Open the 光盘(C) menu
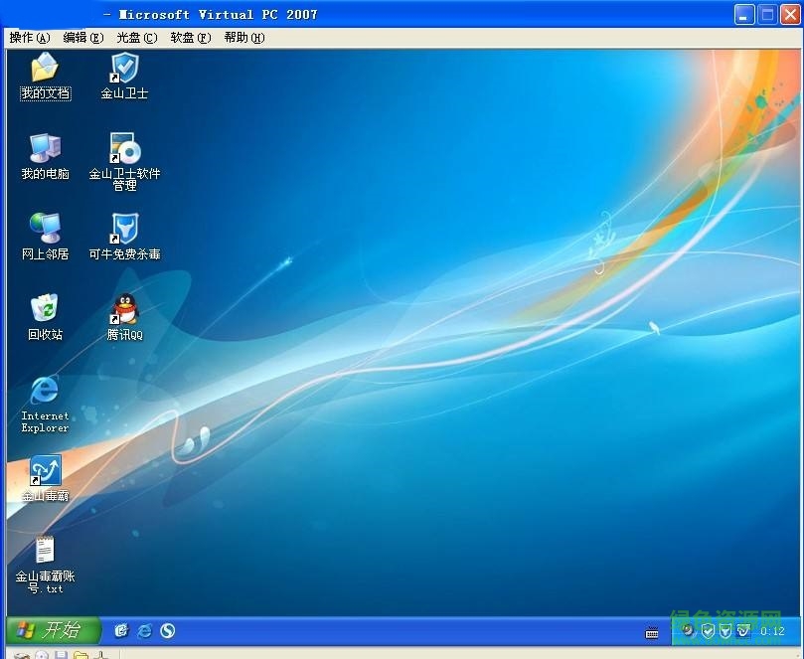 coord(135,37)
